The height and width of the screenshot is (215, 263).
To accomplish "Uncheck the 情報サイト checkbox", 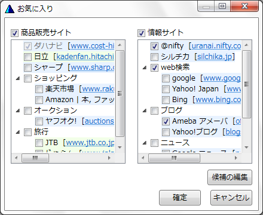I will click(x=141, y=33).
